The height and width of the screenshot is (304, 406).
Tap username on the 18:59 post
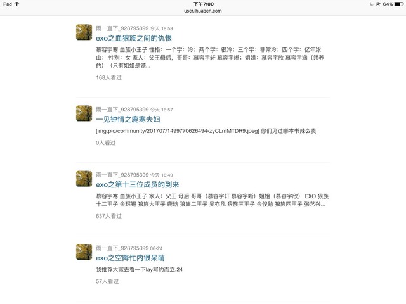click(122, 28)
